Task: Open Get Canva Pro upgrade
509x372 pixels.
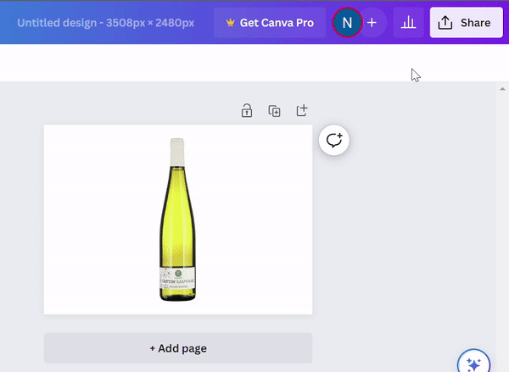Action: (270, 23)
